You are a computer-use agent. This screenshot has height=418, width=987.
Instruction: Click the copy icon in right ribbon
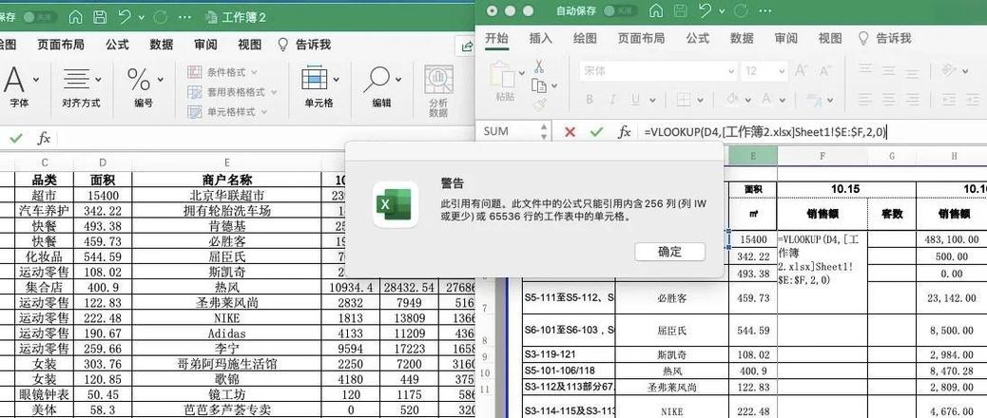tap(539, 85)
